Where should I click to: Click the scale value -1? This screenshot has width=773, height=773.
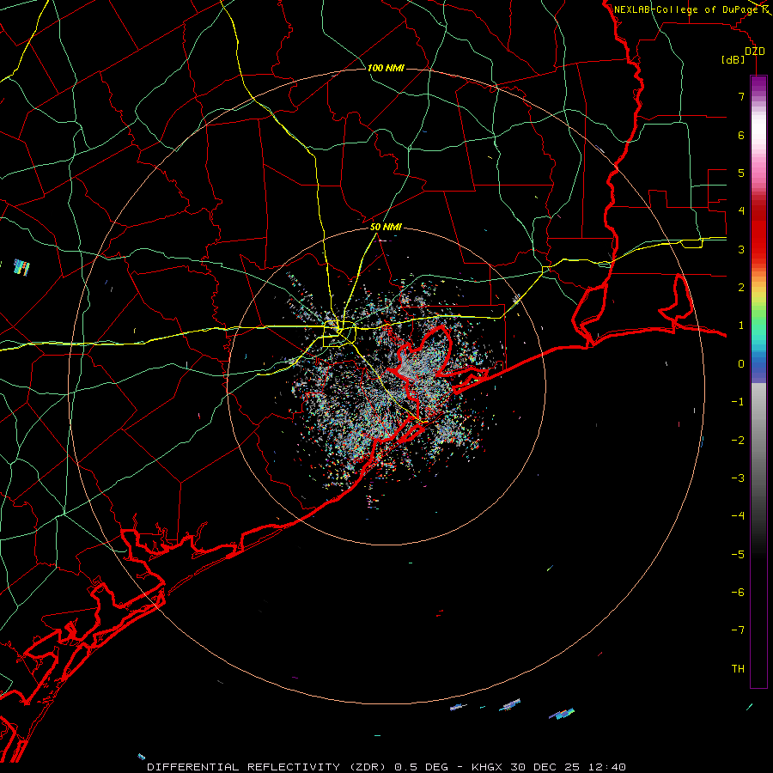click(x=738, y=402)
